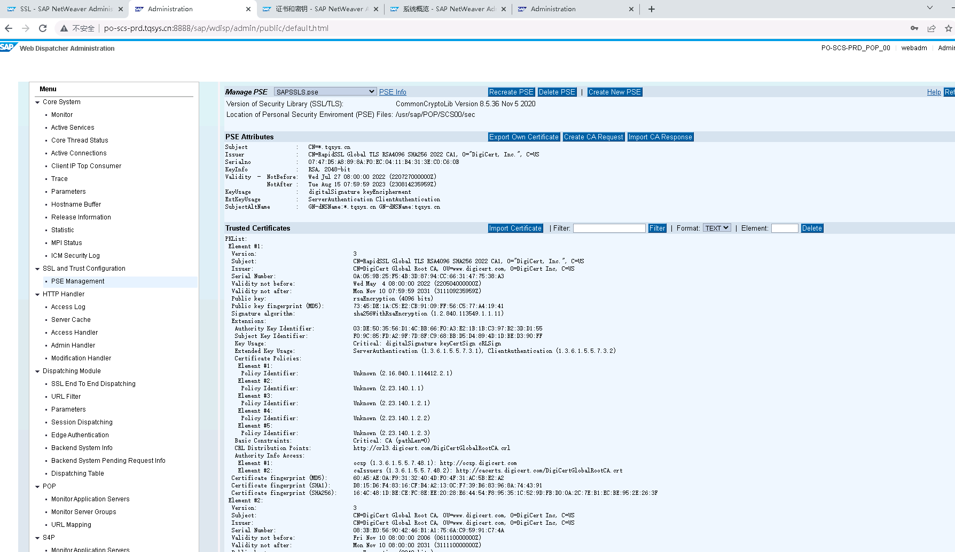Collapse the HTTP Handler node
This screenshot has height=552, width=955.
(37, 295)
